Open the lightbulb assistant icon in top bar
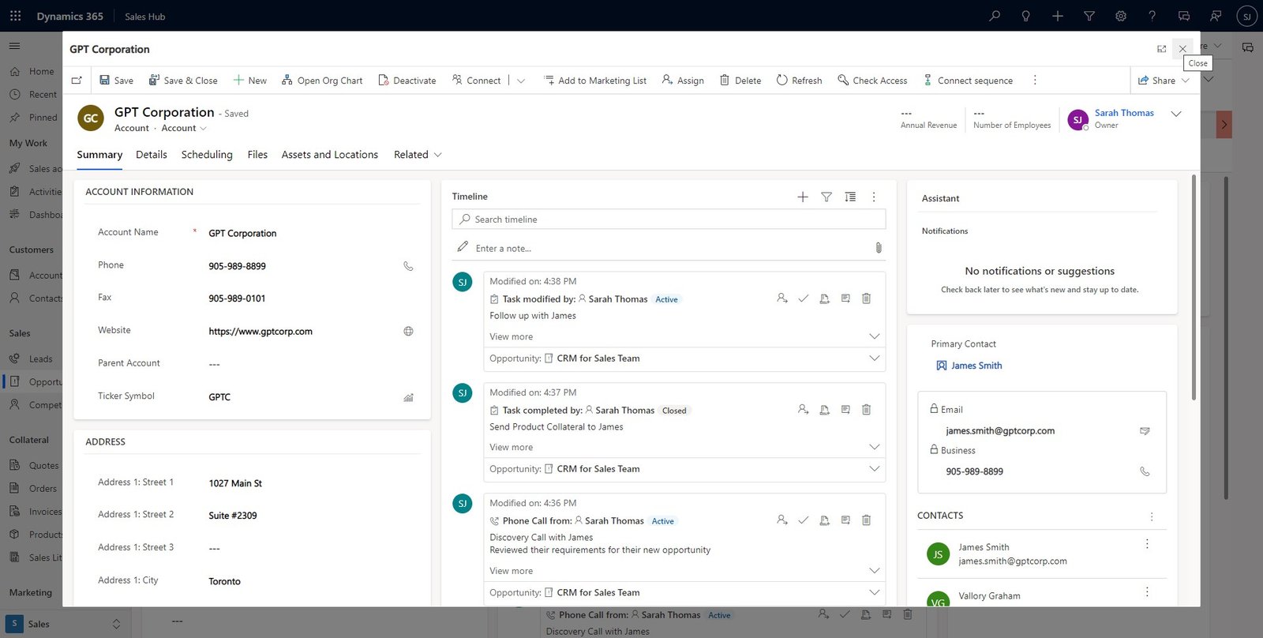This screenshot has height=638, width=1263. pyautogui.click(x=1026, y=16)
